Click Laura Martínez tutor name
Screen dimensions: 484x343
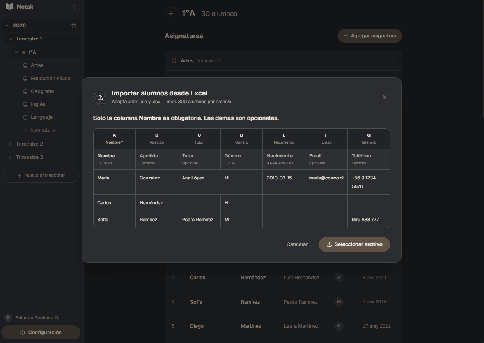[301, 326]
